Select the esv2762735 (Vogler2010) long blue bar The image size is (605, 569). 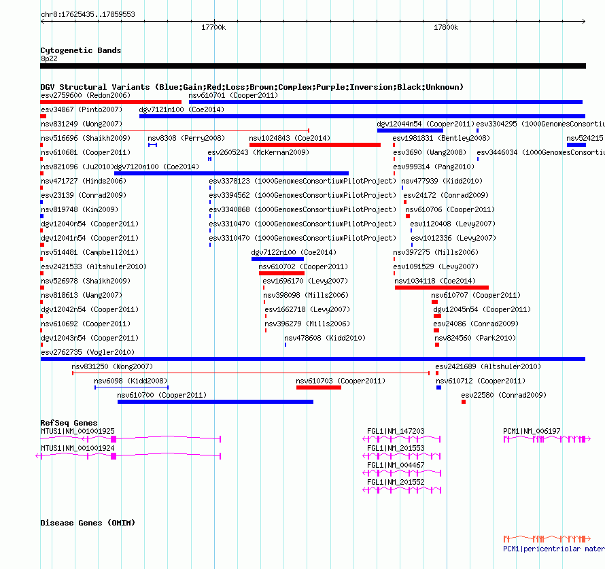pos(313,359)
